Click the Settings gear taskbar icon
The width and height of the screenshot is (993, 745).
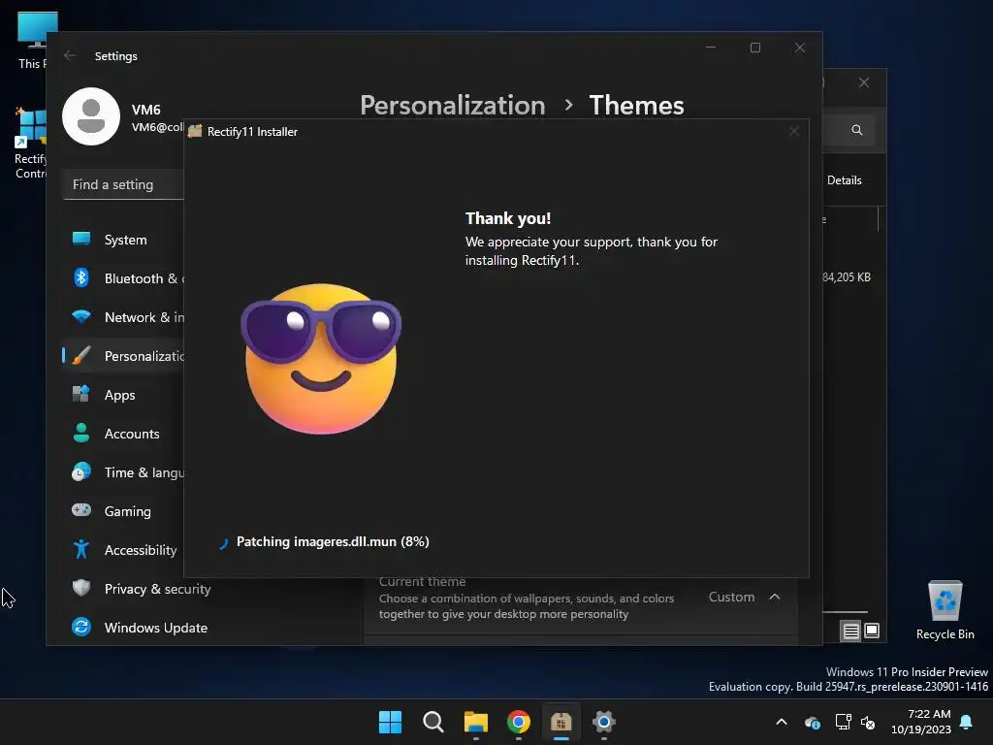(604, 722)
